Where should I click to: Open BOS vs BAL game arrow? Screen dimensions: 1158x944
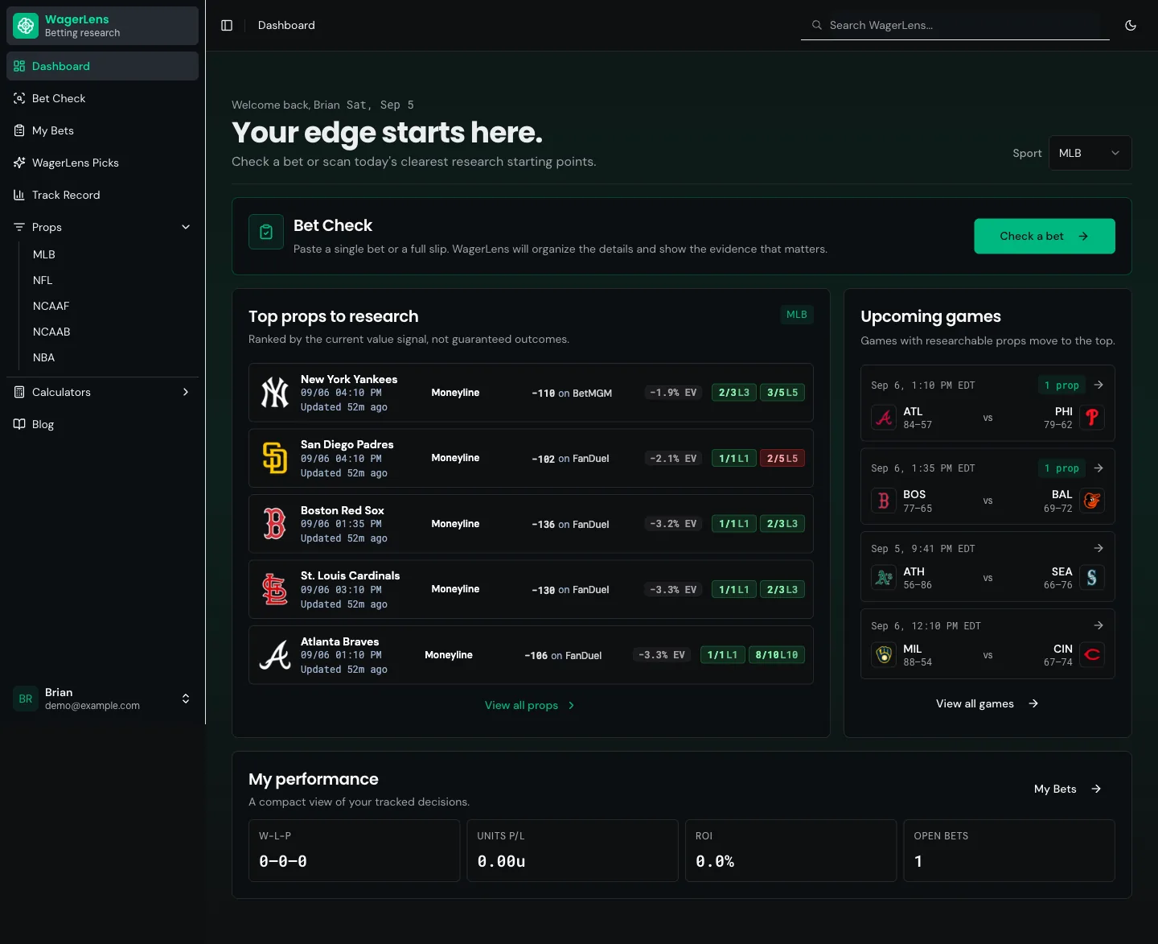1098,468
